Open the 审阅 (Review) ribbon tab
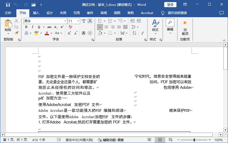Image resolution: width=228 pixels, height=143 pixels. pos(103,13)
